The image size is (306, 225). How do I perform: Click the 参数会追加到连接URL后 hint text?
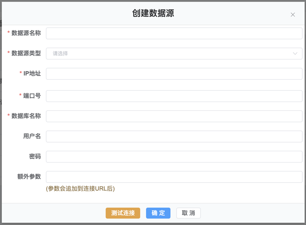click(x=80, y=189)
